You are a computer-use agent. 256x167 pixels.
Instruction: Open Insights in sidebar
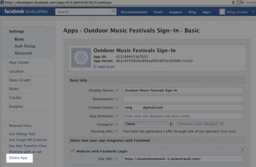click(16, 106)
